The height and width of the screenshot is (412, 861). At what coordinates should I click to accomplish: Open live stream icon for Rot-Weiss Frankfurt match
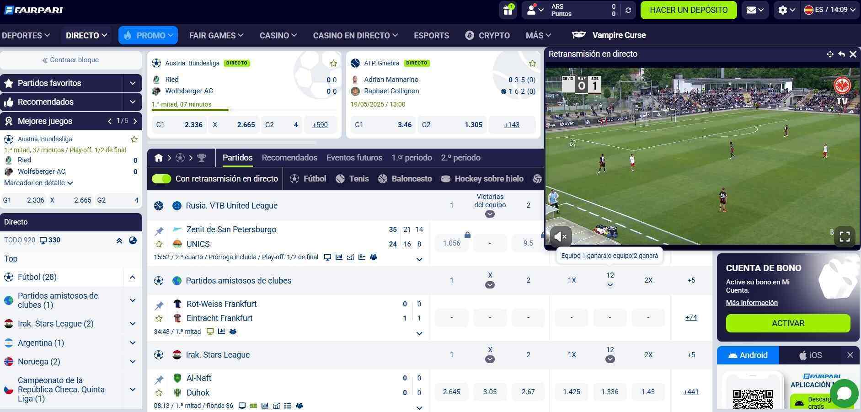(x=210, y=332)
